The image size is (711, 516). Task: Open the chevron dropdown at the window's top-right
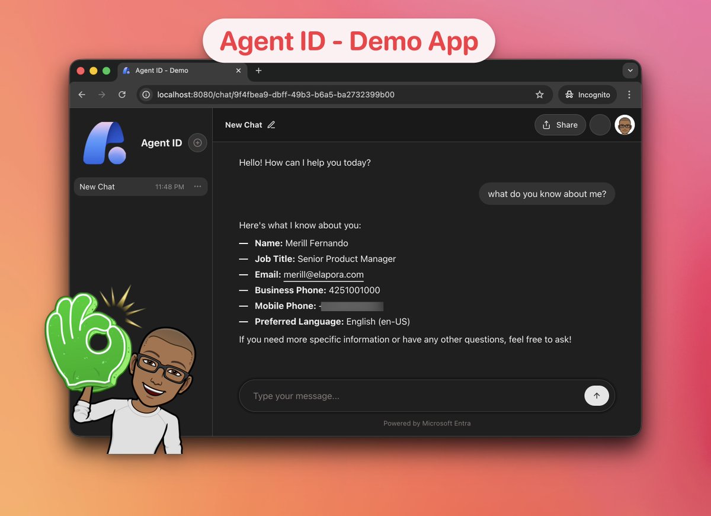(x=630, y=70)
